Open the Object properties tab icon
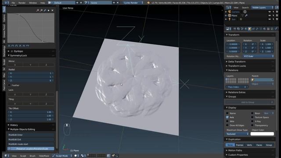 [x=249, y=29]
